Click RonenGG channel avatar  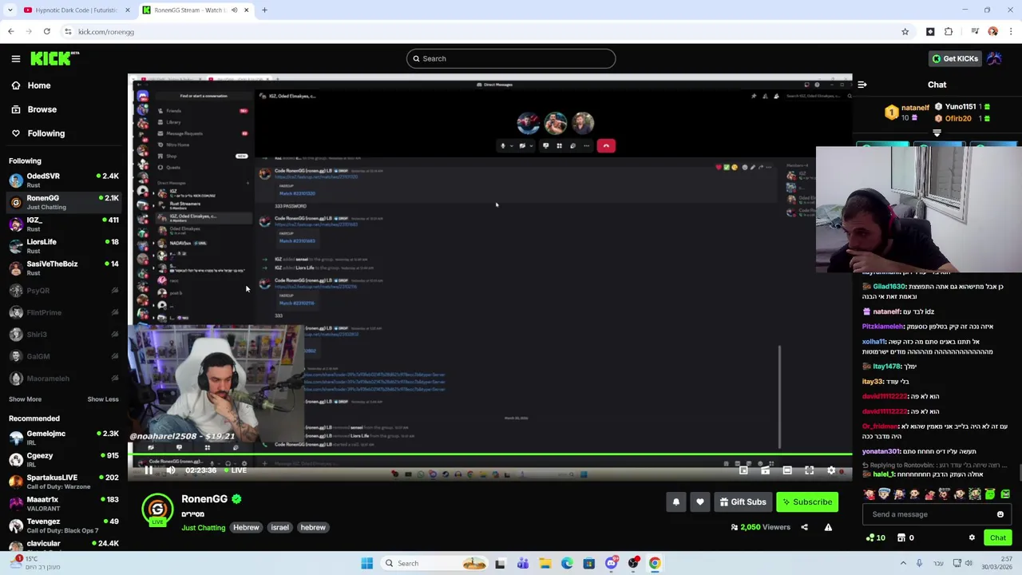point(157,509)
